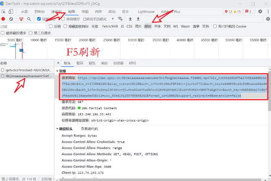This screenshot has height=181, width=271.
Task: Click the import HAR upload arrow
Action: [x=130, y=19]
